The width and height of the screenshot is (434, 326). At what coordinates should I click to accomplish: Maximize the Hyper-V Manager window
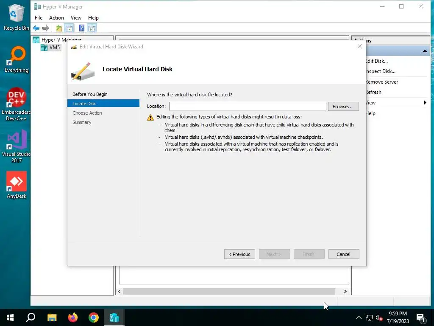coord(401,6)
